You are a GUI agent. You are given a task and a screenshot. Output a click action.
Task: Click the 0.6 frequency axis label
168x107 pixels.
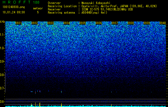click(x=2, y=102)
